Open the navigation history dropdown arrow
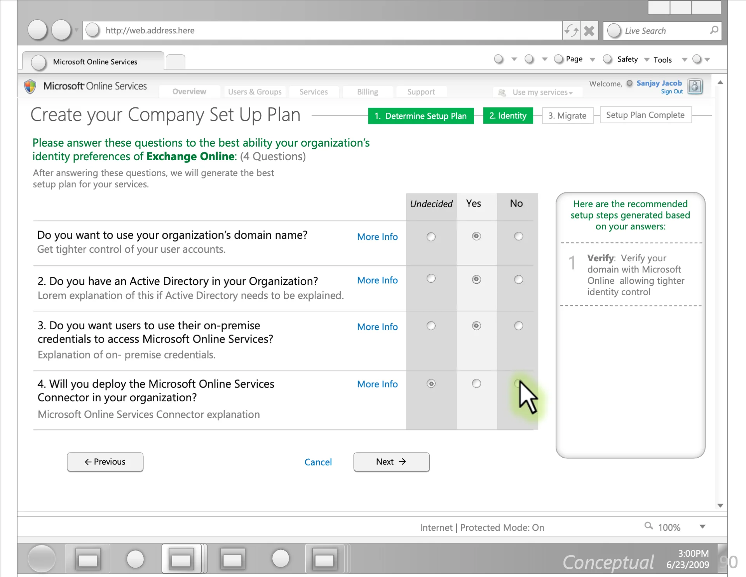The height and width of the screenshot is (577, 746). tap(77, 30)
